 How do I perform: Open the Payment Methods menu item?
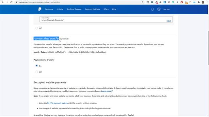click(92, 9)
